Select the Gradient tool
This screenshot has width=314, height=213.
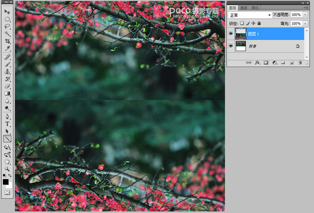click(7, 94)
